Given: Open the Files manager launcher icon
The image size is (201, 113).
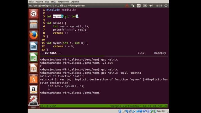Looking at the screenshot, I should click(34, 24).
